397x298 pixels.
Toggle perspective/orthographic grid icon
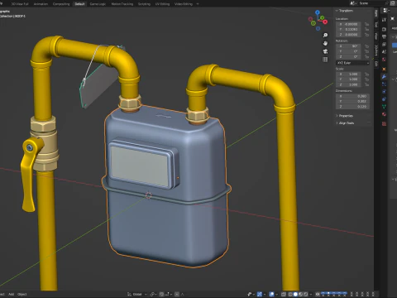pos(325,60)
